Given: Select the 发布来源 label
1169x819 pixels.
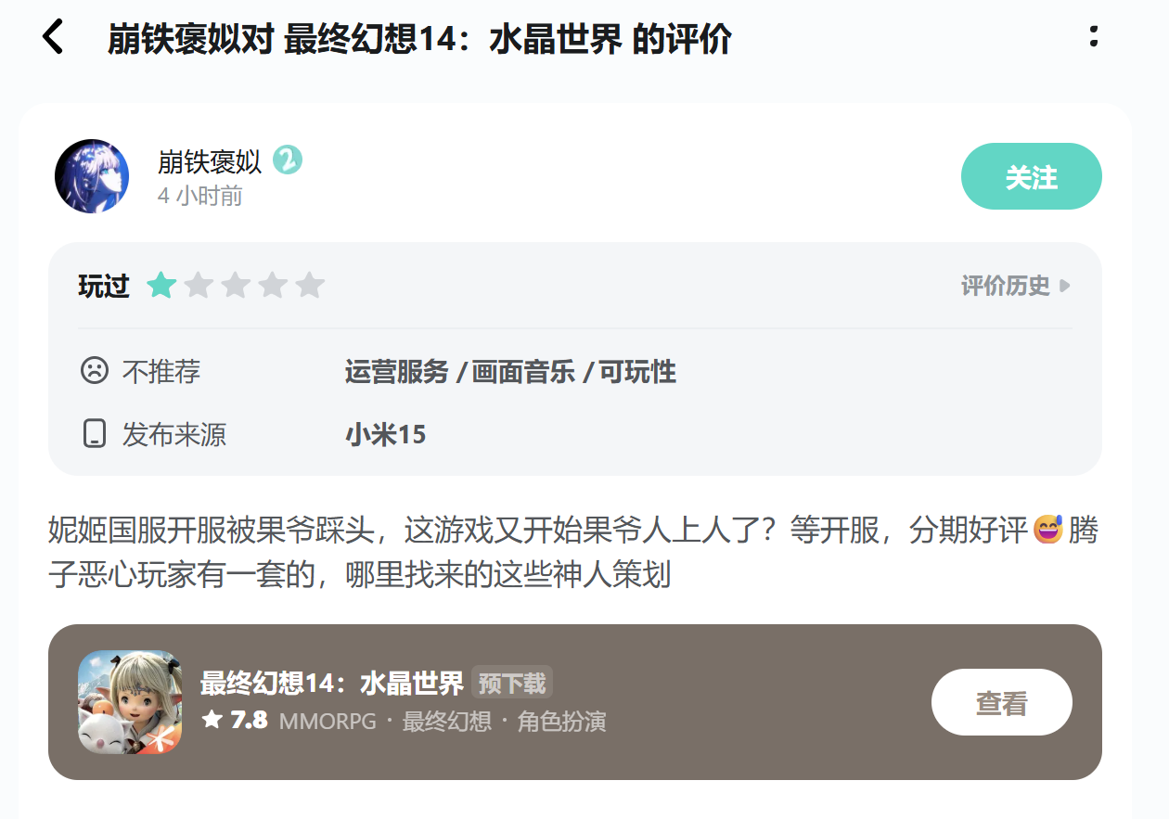Looking at the screenshot, I should [174, 434].
